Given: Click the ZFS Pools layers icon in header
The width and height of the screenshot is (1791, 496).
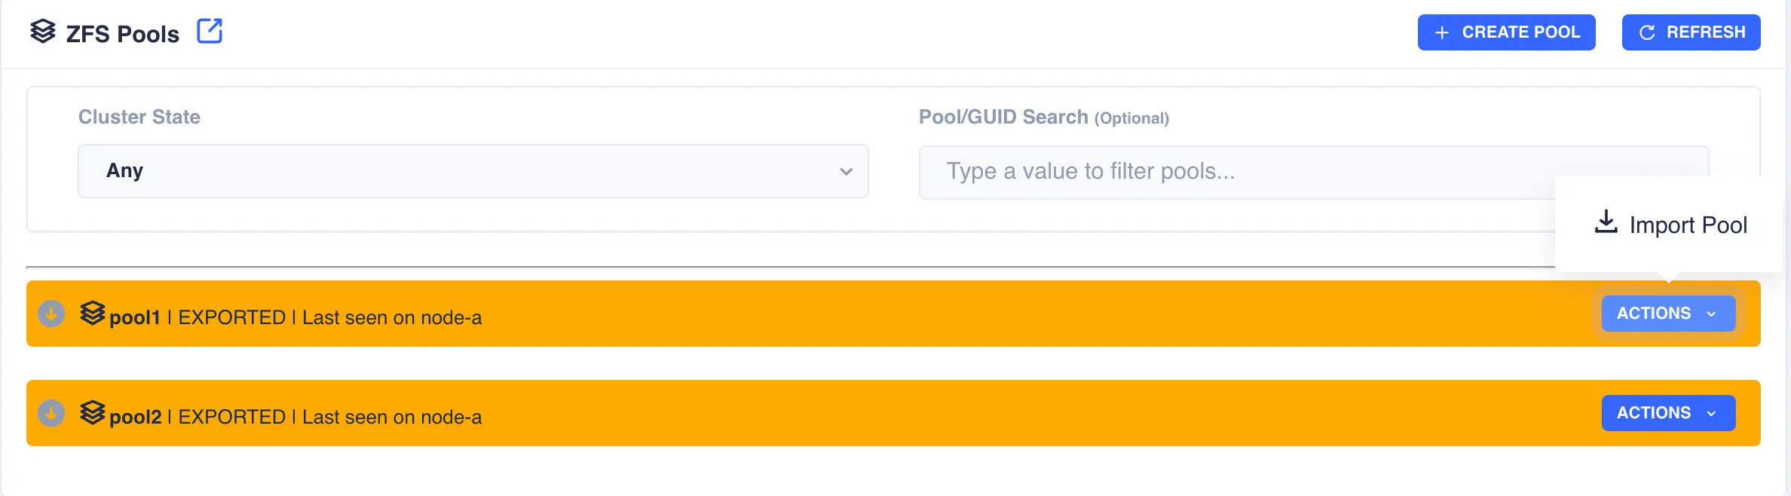Looking at the screenshot, I should [43, 32].
